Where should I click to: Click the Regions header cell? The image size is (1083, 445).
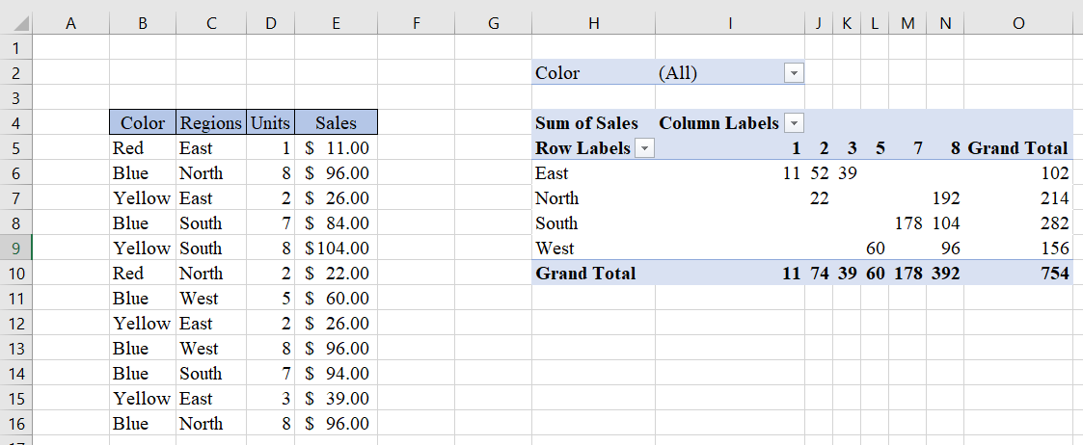211,123
